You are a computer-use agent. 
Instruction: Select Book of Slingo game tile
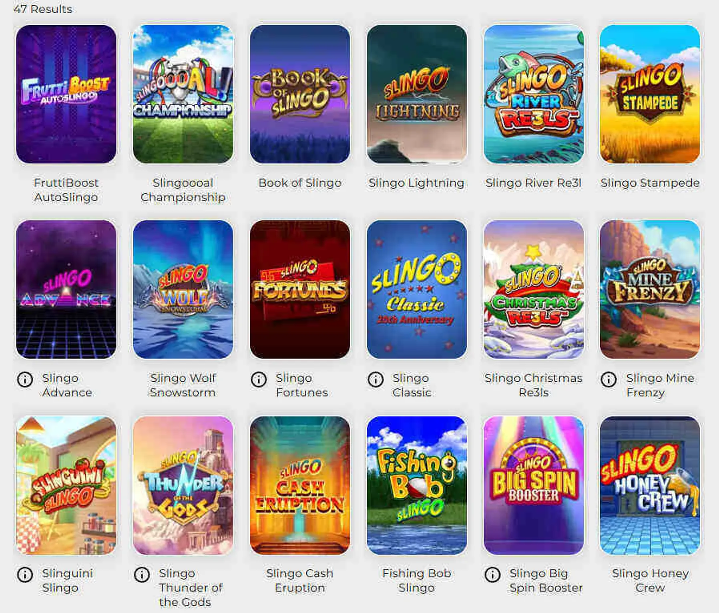[x=300, y=94]
